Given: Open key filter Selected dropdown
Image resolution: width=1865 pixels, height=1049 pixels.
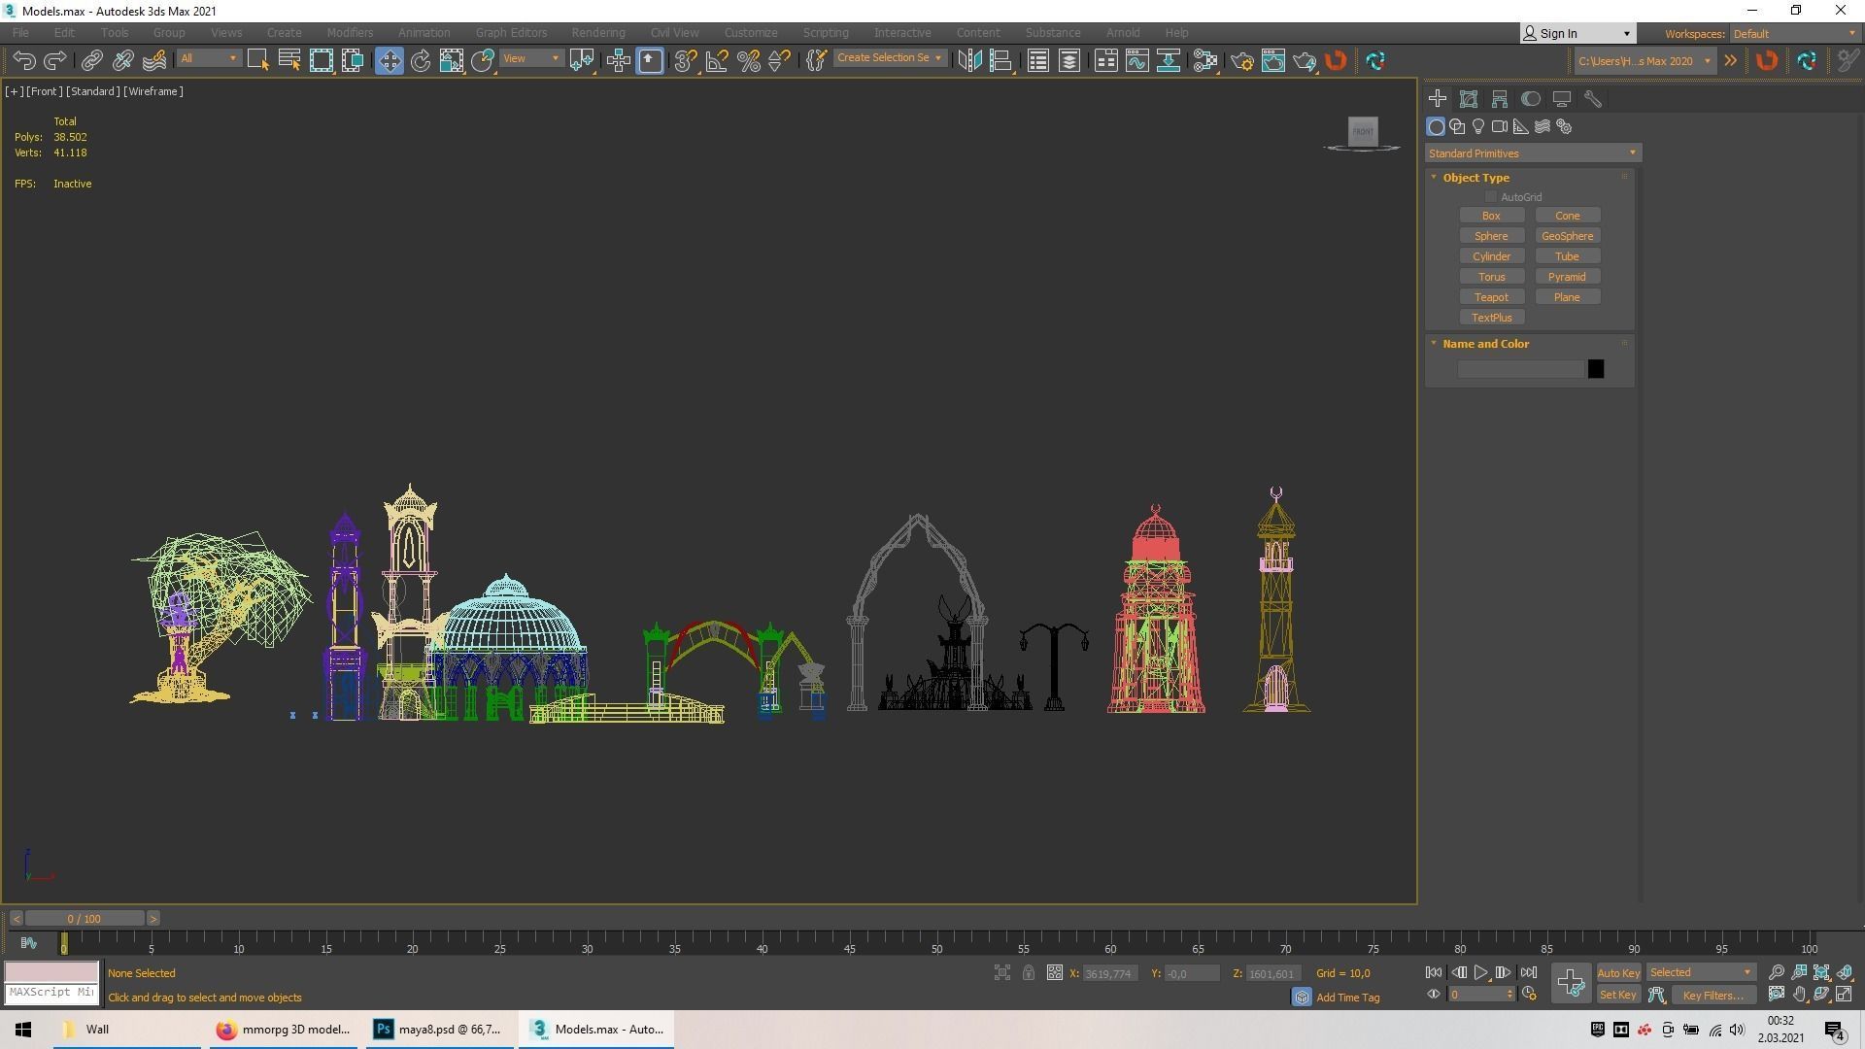Looking at the screenshot, I should (x=1700, y=972).
